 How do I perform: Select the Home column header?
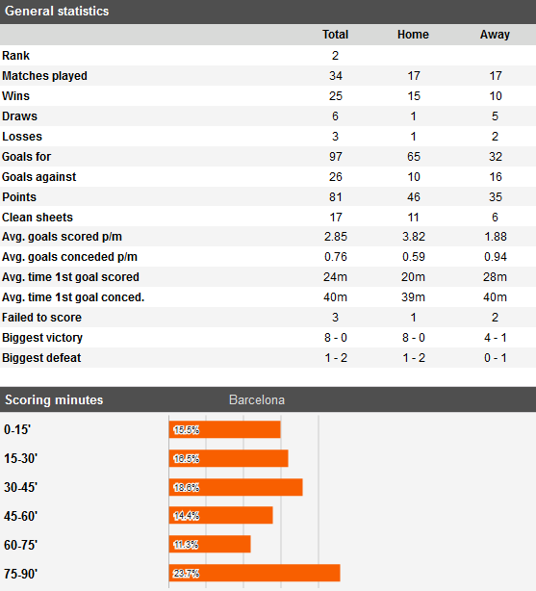pos(413,35)
